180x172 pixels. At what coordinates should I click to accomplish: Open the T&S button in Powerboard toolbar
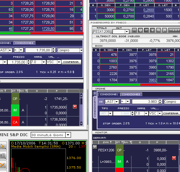(x=174, y=30)
